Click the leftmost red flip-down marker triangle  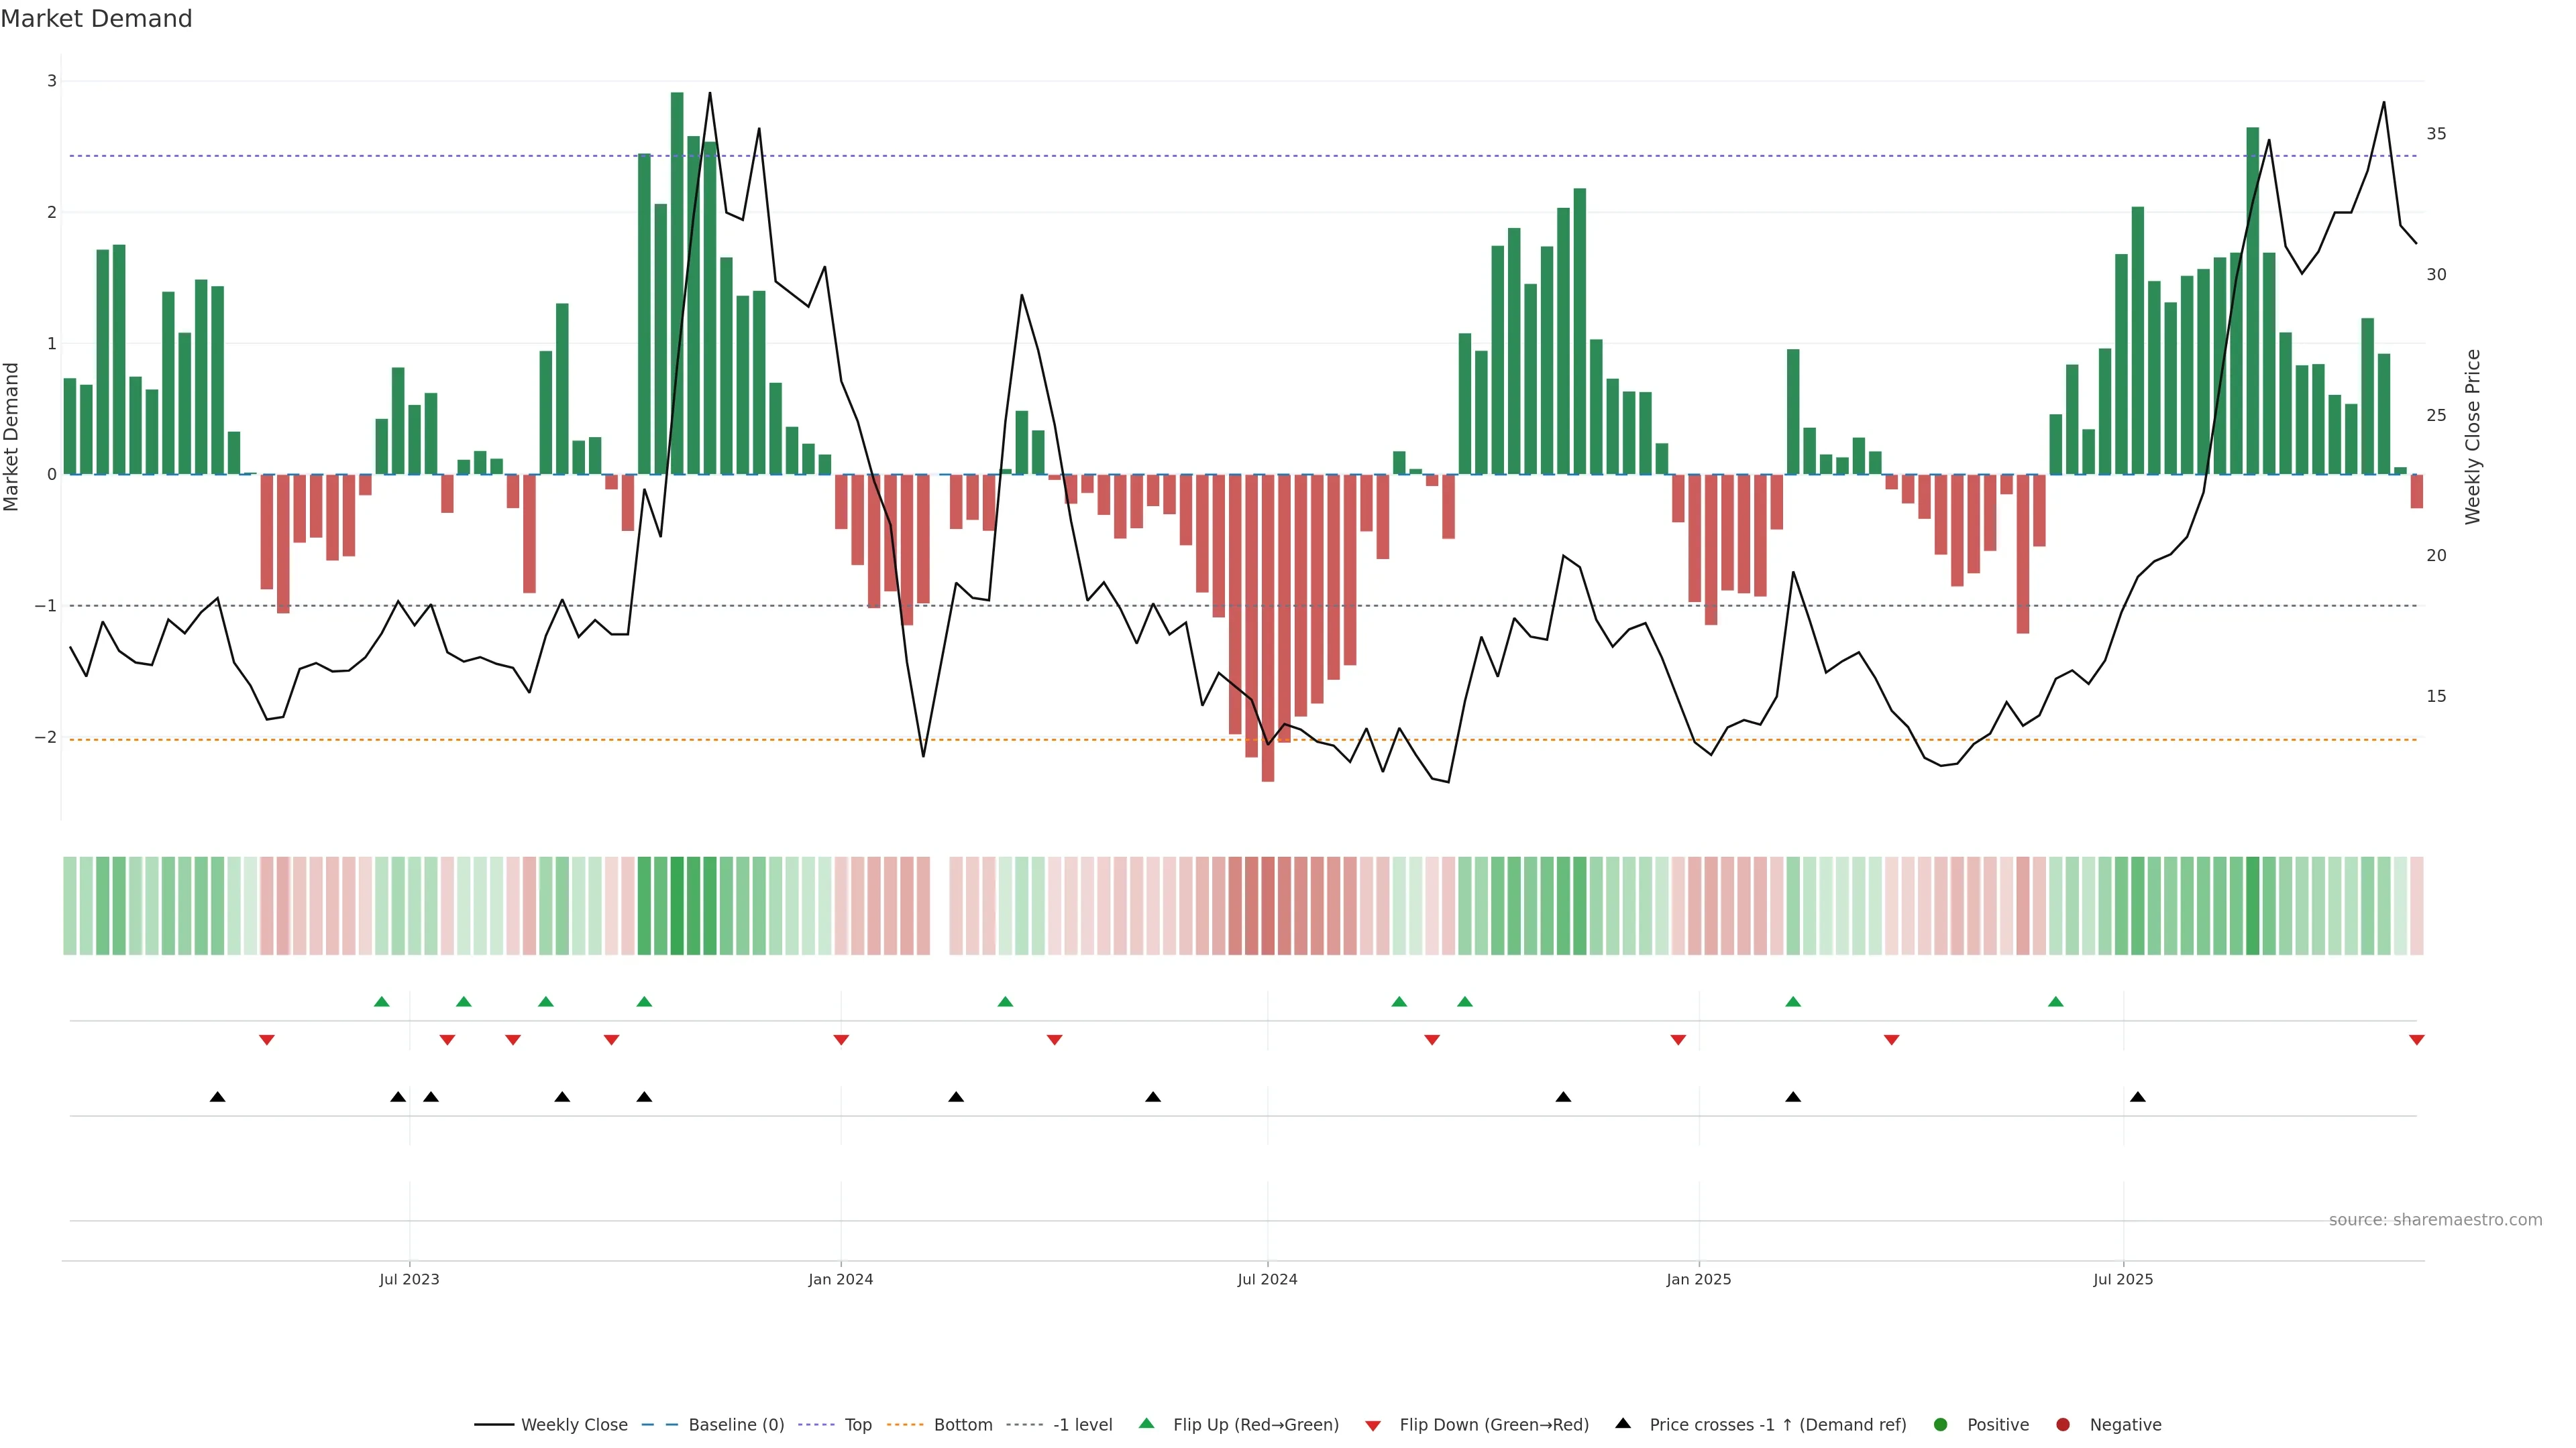click(x=266, y=1040)
